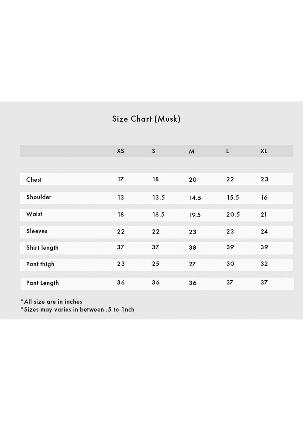This screenshot has width=303, height=421.
Task: Select the XS column header
Action: point(120,151)
